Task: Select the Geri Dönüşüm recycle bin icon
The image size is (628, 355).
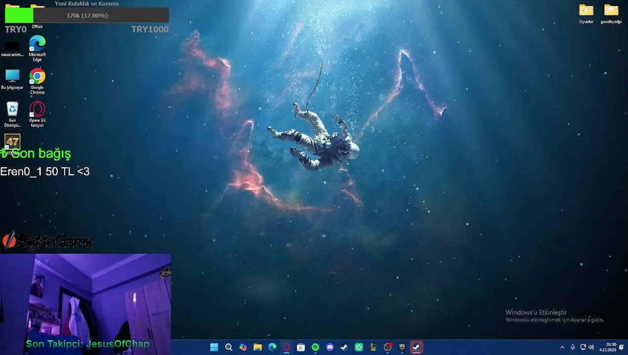Action: [x=12, y=114]
